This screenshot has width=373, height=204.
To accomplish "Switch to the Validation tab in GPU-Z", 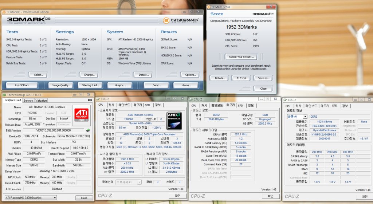I will click(x=41, y=101).
